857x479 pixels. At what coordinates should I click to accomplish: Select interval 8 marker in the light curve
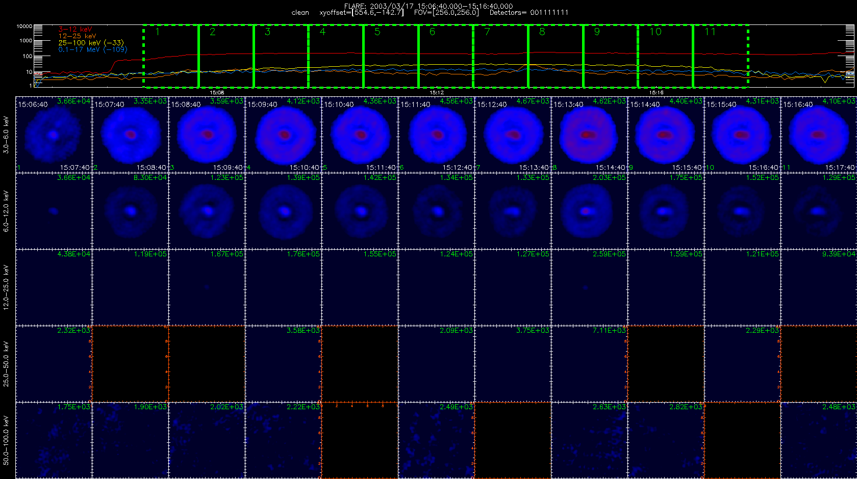tap(542, 32)
